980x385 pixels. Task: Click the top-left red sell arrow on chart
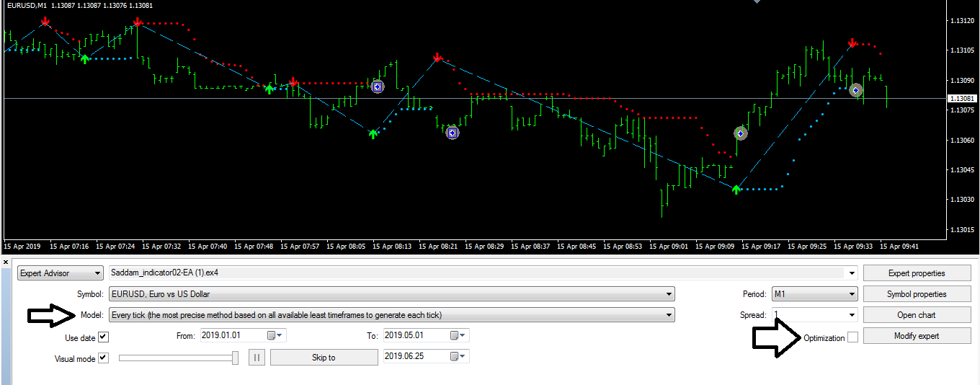click(x=45, y=22)
